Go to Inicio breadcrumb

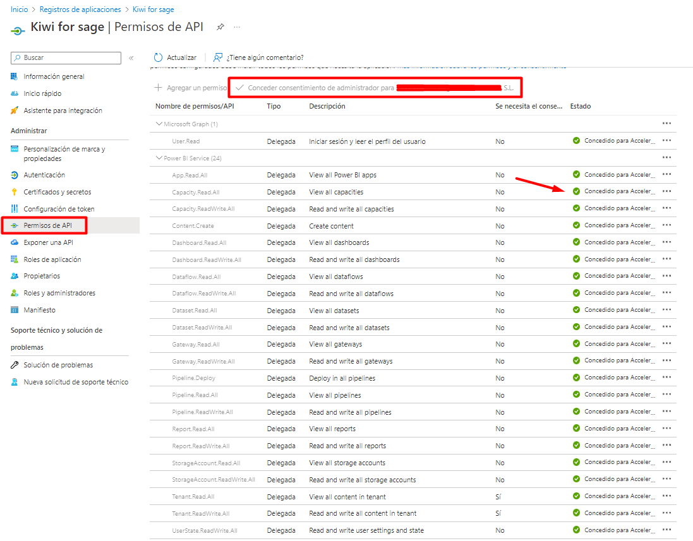(x=19, y=9)
